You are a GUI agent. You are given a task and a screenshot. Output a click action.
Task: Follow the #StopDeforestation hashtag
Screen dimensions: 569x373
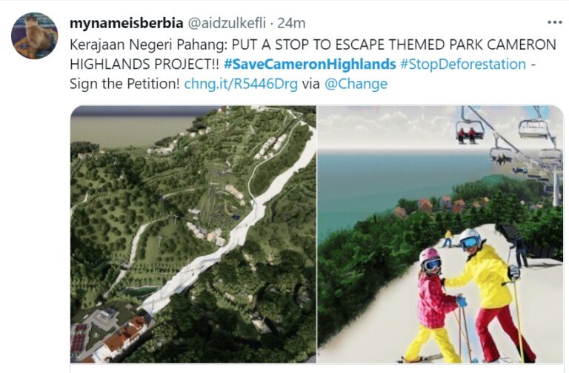coord(463,65)
